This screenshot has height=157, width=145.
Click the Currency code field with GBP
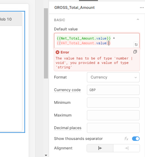tap(113, 90)
